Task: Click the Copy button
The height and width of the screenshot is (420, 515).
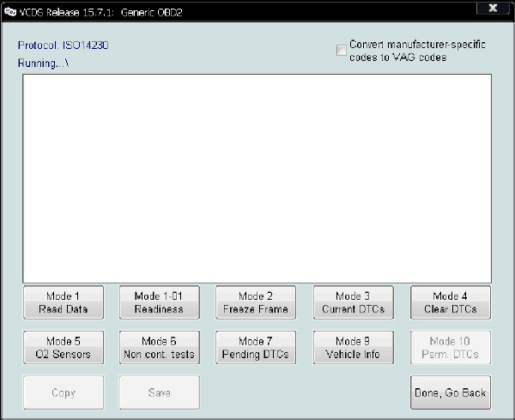Action: click(x=64, y=393)
